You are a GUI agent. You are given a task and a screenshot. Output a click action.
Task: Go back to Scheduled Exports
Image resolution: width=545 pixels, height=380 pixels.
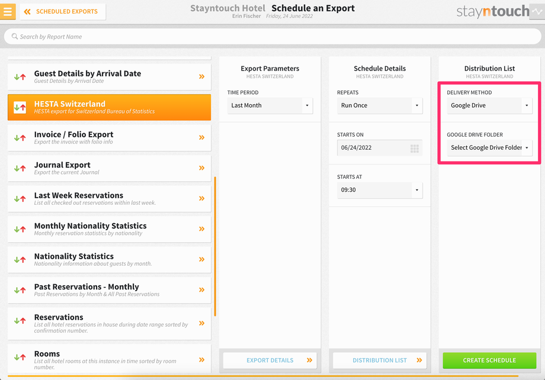point(63,11)
